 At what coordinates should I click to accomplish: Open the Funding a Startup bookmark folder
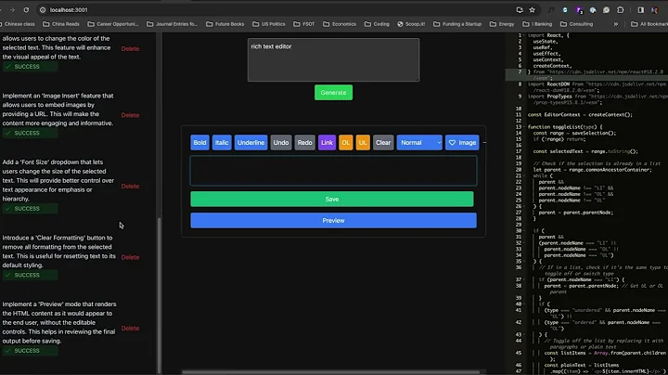coord(457,24)
